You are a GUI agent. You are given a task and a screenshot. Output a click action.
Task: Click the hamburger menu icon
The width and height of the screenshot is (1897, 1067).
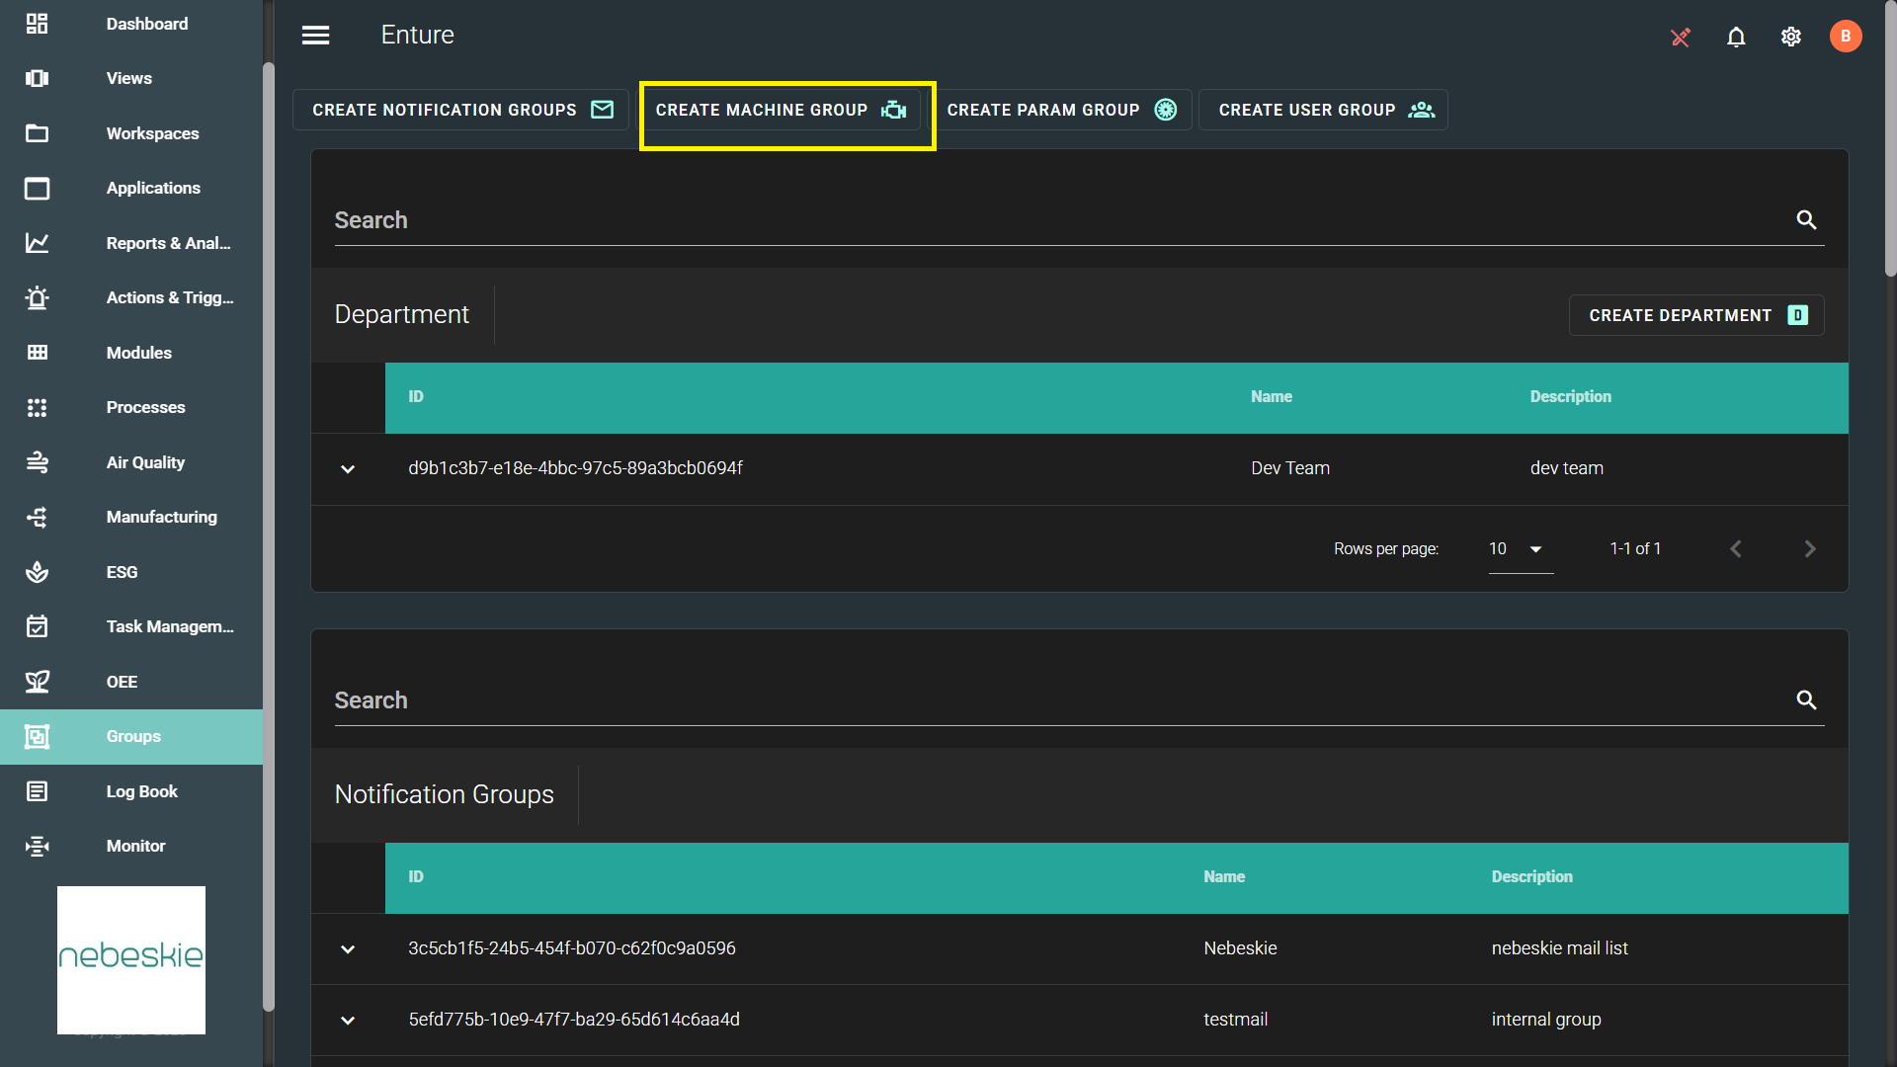(x=315, y=36)
